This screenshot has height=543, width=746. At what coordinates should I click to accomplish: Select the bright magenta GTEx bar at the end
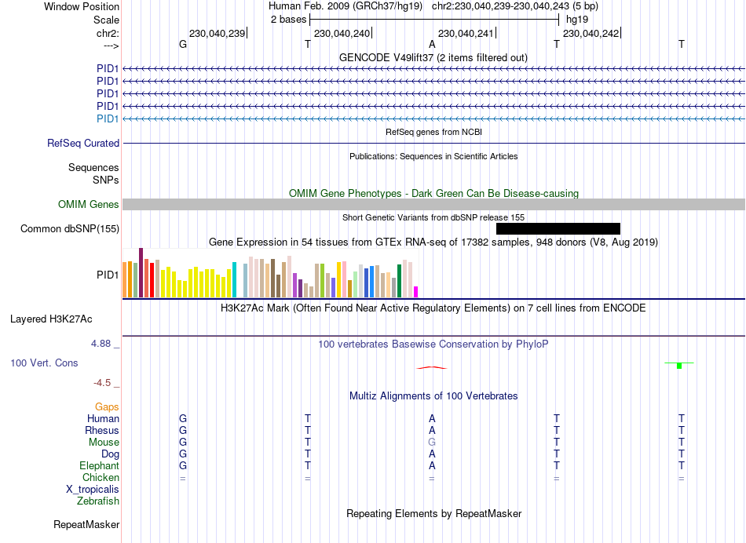pos(416,292)
